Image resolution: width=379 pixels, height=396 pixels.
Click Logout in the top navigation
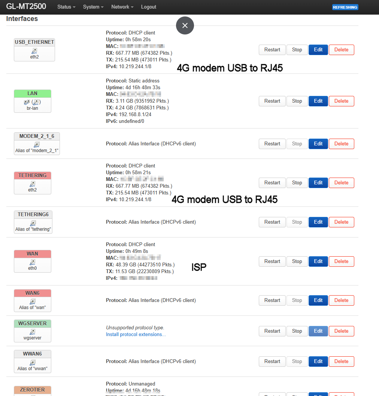(148, 7)
